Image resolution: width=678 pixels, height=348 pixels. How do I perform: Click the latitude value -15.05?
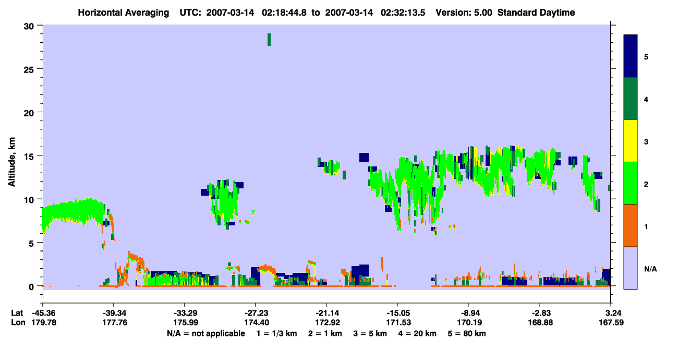(397, 313)
